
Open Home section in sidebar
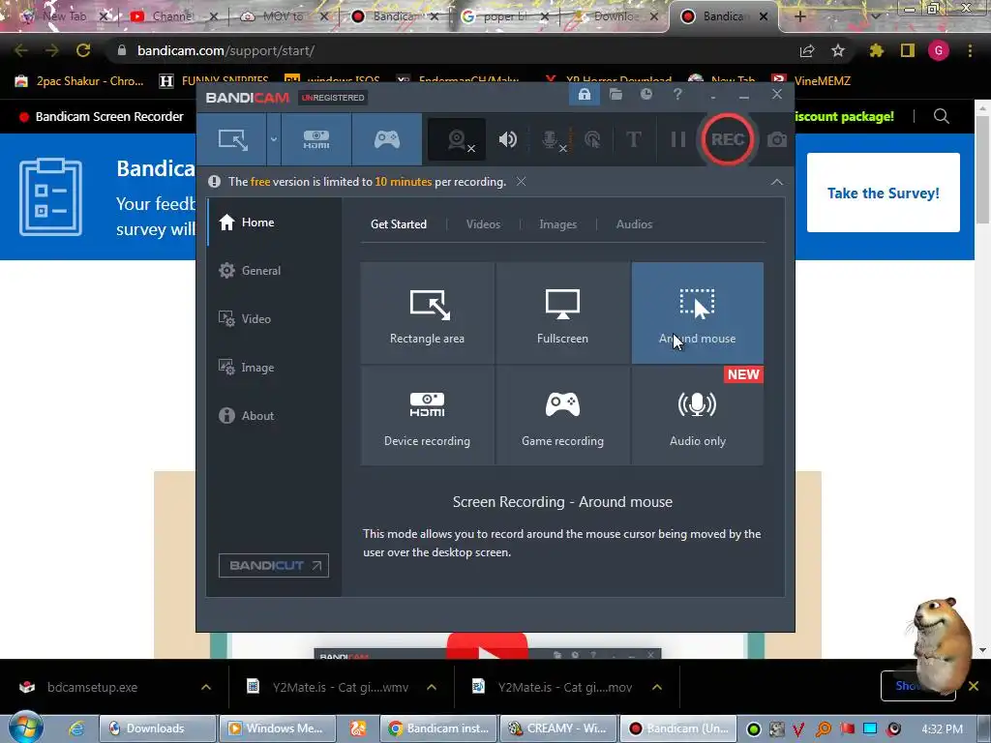pyautogui.click(x=274, y=223)
